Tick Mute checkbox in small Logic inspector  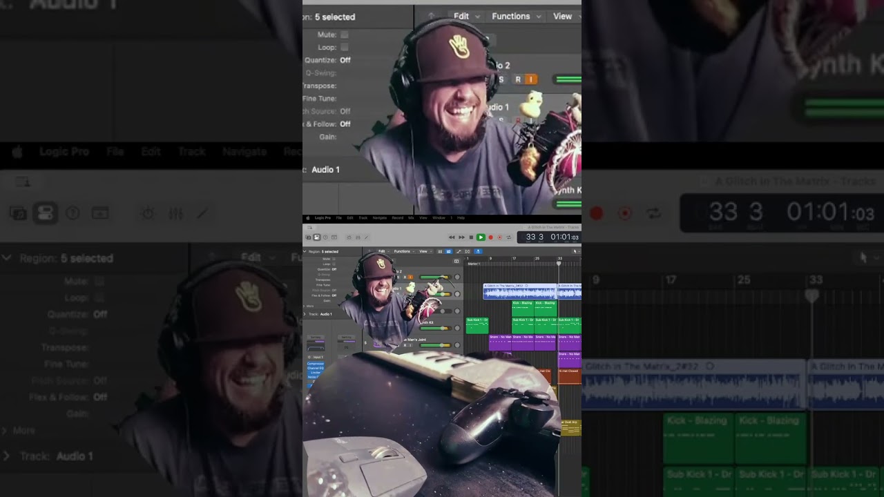coord(334,259)
